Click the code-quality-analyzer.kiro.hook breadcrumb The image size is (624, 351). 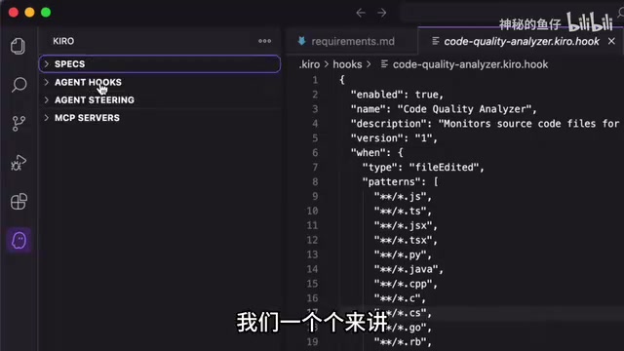[x=470, y=64]
